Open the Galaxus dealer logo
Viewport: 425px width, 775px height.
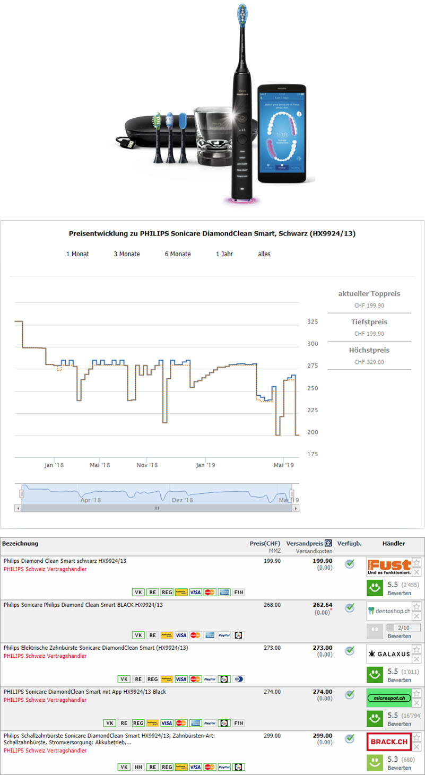point(389,655)
